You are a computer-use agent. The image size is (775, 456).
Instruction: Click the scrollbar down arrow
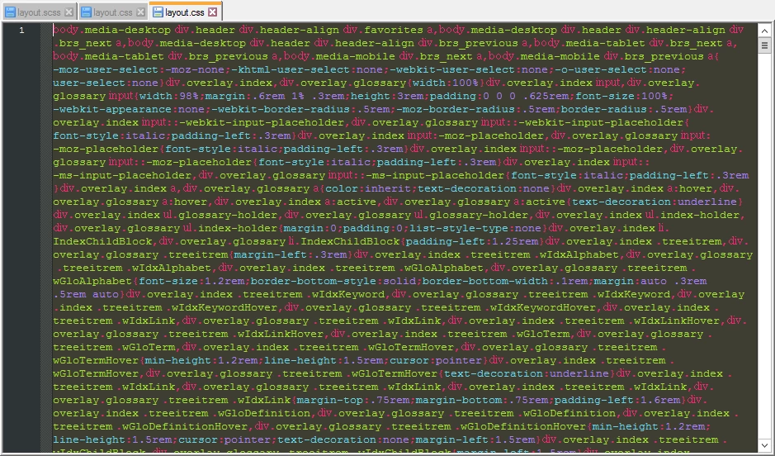[x=764, y=445]
